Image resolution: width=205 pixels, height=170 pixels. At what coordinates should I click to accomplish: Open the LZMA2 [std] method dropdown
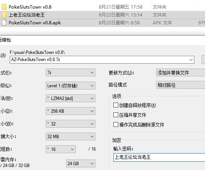pyautogui.click(x=71, y=98)
